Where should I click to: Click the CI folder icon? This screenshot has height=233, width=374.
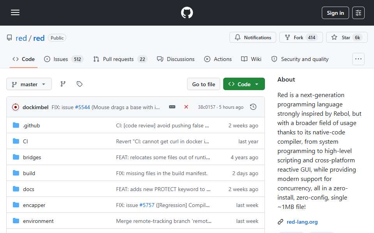click(x=16, y=141)
